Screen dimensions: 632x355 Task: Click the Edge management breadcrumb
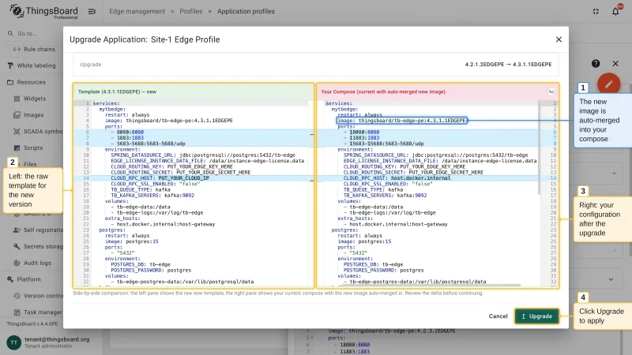(137, 11)
